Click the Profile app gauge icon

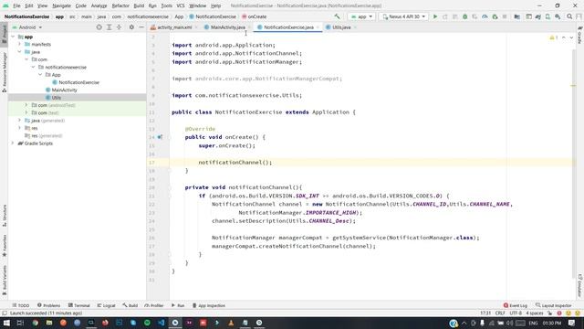point(485,16)
